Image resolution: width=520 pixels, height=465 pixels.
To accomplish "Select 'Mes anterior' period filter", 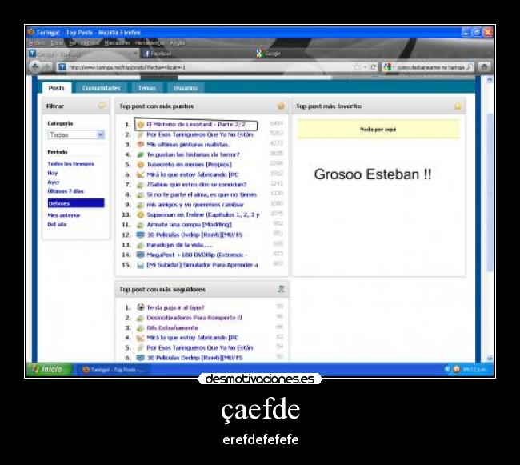I will tap(64, 215).
